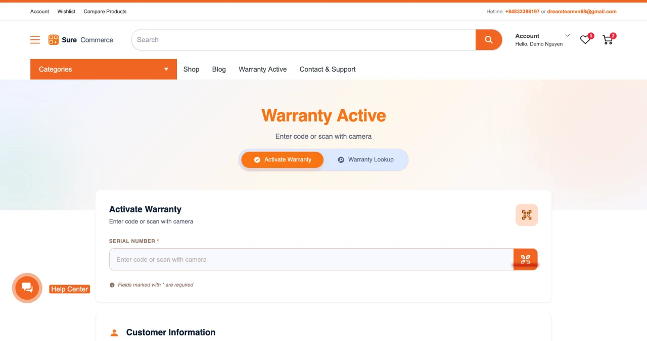
Task: Click the Hello, Demo Nguyen text
Action: click(539, 44)
